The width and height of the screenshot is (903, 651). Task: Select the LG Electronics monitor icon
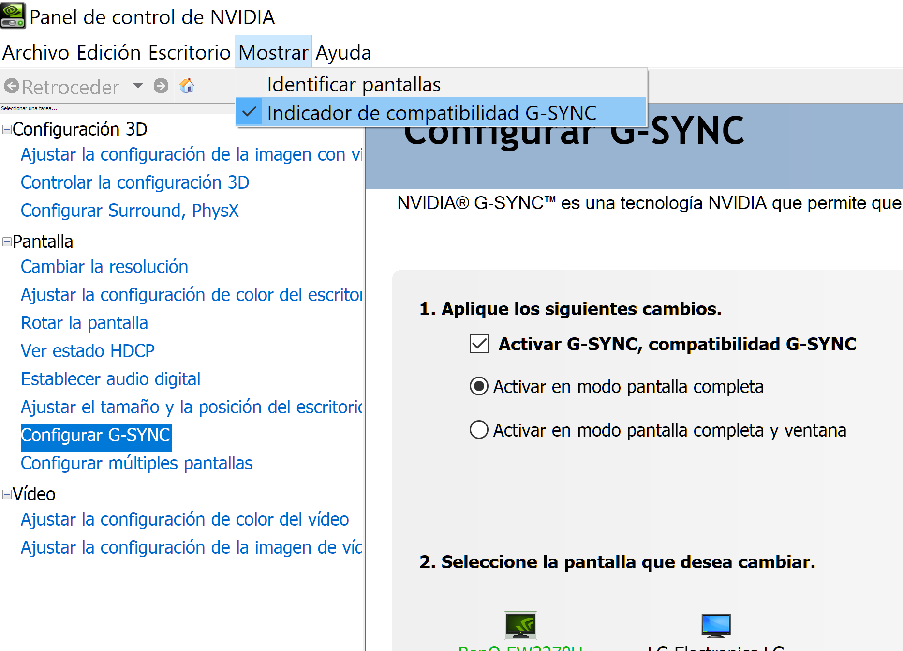tap(716, 625)
